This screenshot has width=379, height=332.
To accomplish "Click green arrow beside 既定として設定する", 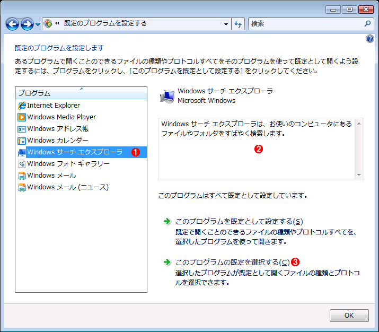I will point(167,221).
